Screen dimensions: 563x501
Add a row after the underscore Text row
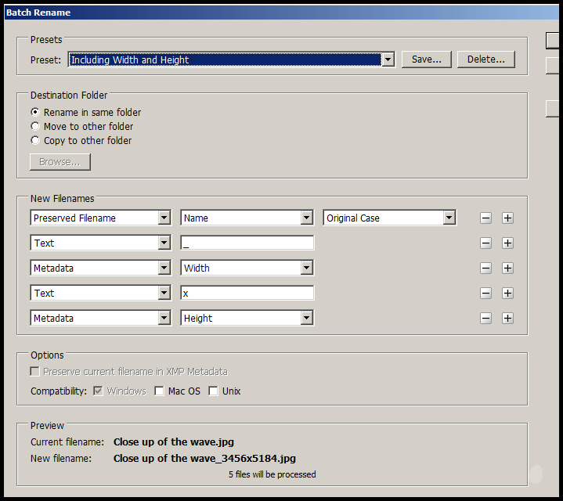coord(507,243)
